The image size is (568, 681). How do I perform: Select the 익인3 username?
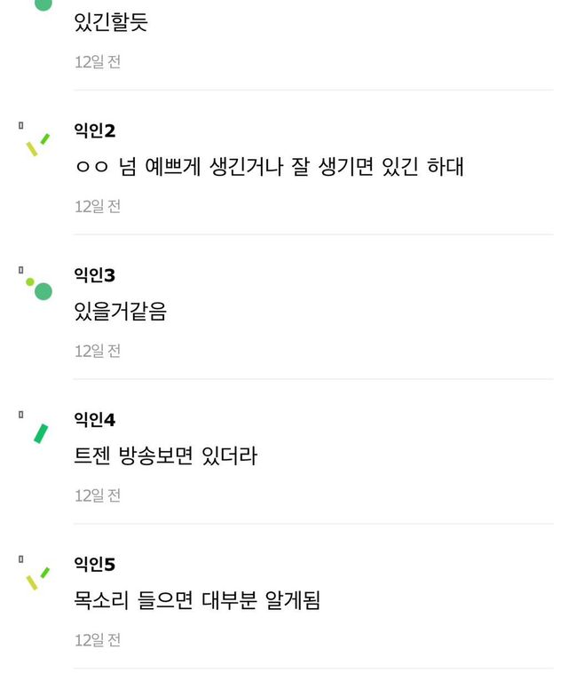(95, 276)
